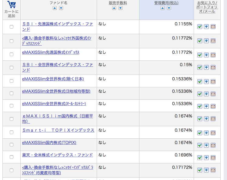This screenshot has width=227, height=180.
Task: Open 楽天・全米株式インデックス・ファンド link
Action: coord(58,155)
